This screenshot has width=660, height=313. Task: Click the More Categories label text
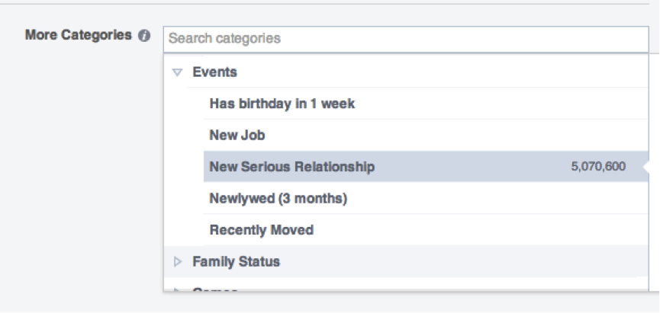(79, 35)
